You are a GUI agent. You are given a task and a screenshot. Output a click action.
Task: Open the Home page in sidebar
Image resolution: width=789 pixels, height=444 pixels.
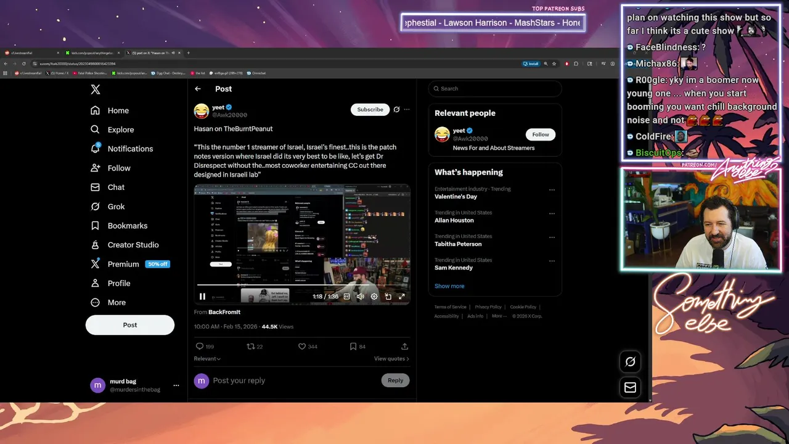110,110
